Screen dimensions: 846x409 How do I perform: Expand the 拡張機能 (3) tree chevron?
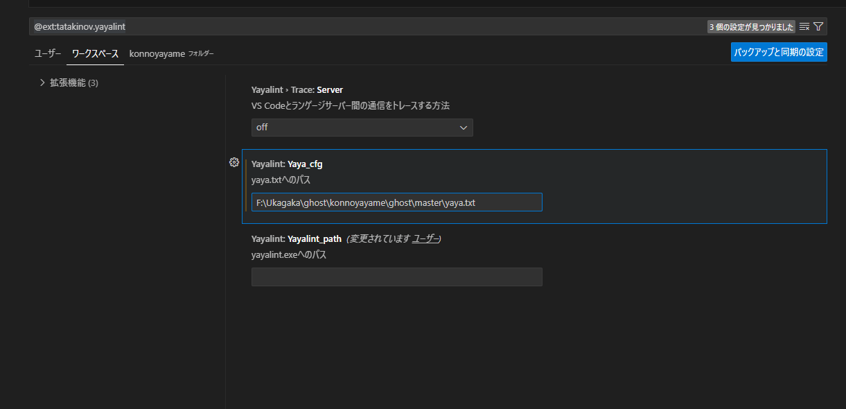point(42,82)
